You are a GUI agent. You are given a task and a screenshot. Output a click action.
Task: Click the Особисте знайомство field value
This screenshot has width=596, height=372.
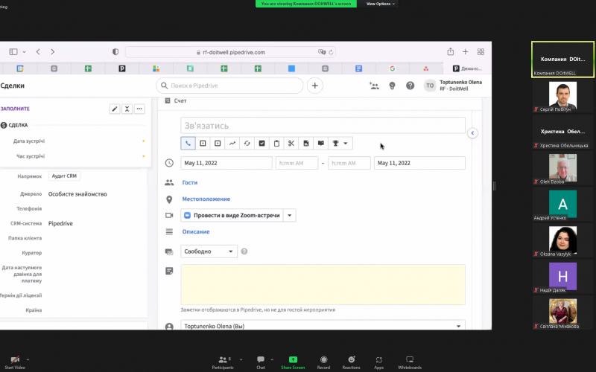point(77,194)
